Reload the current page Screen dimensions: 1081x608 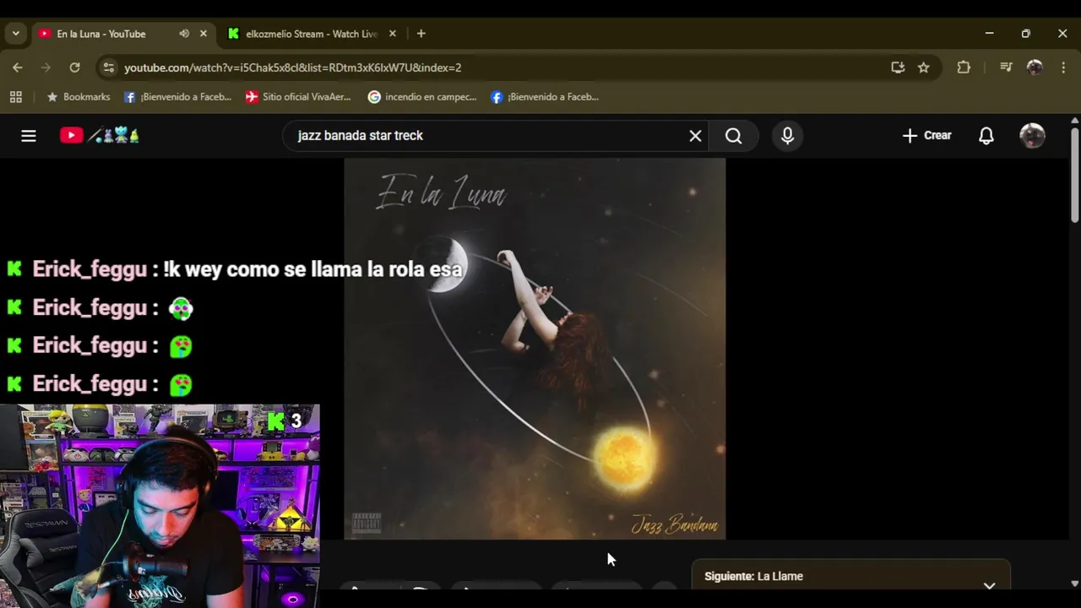pos(74,68)
